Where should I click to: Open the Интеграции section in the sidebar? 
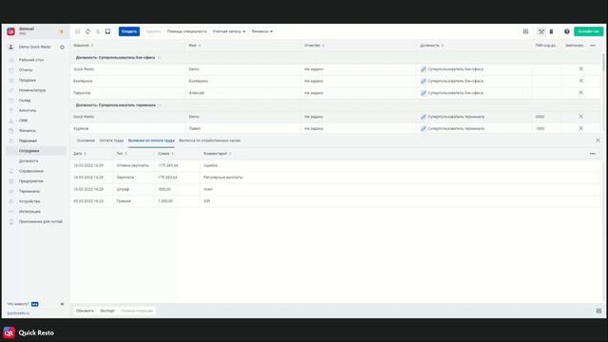(29, 211)
